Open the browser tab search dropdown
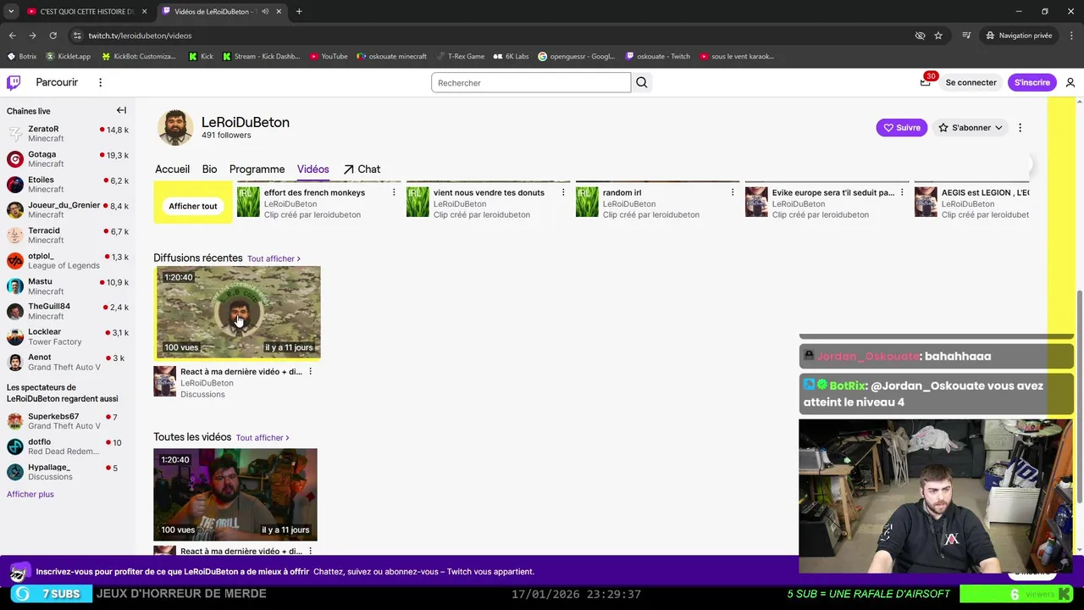The width and height of the screenshot is (1084, 610). 11,12
